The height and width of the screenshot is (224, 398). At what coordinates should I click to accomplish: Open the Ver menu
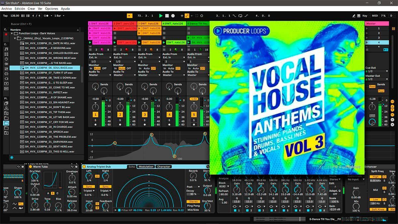pos(40,9)
